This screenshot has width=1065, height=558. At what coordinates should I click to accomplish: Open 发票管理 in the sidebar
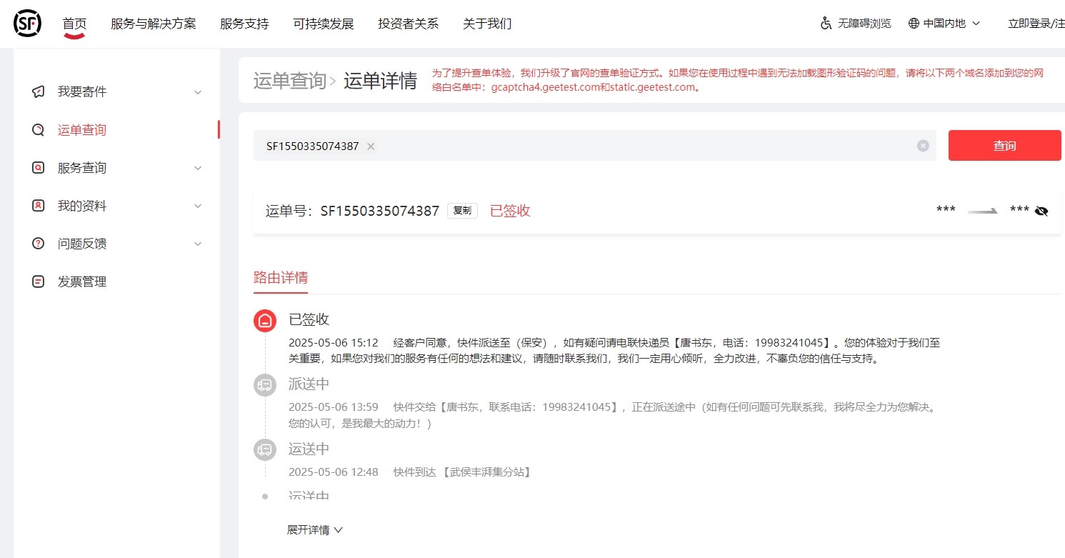(x=82, y=282)
